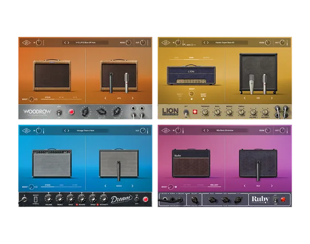
Task: Click the Ruby volume knob
Action: click(195, 200)
